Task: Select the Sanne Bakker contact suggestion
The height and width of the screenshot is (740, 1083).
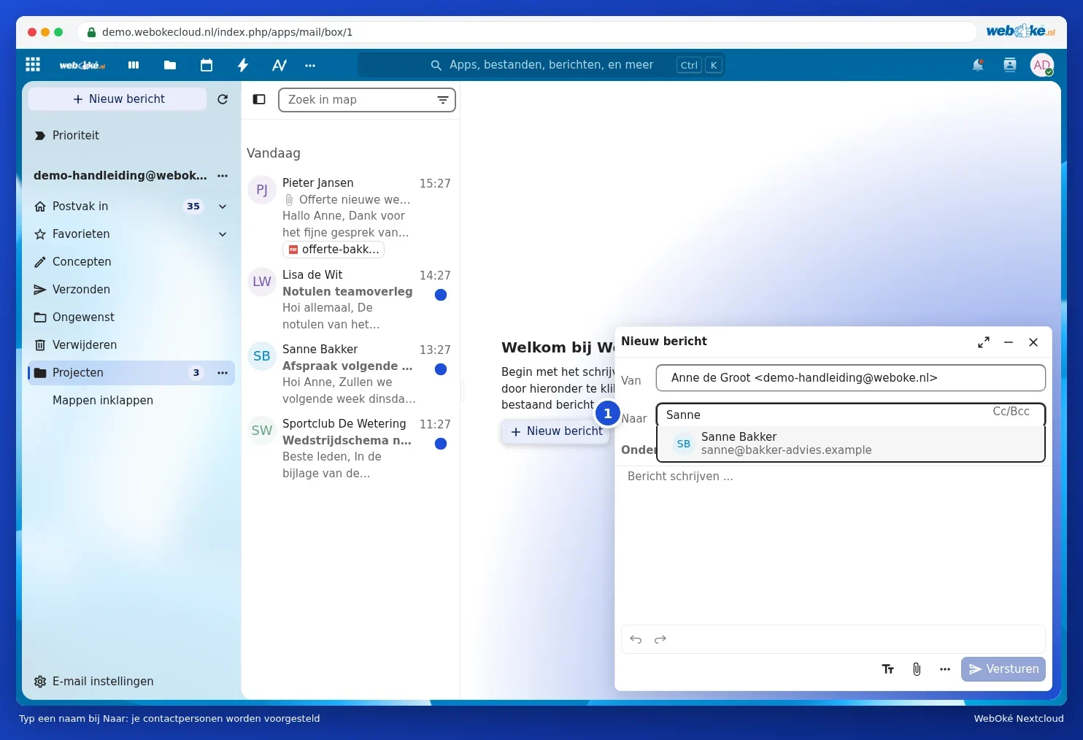Action: [851, 444]
